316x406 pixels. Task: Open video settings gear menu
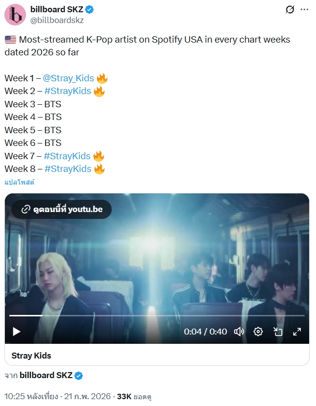pyautogui.click(x=258, y=332)
